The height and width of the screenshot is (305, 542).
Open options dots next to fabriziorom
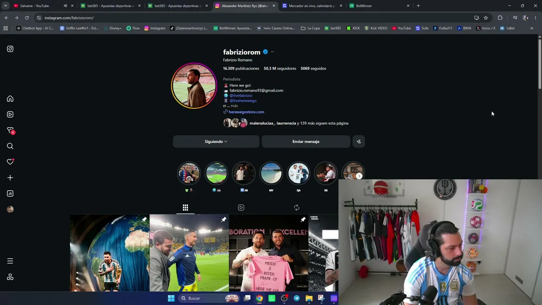click(x=272, y=52)
